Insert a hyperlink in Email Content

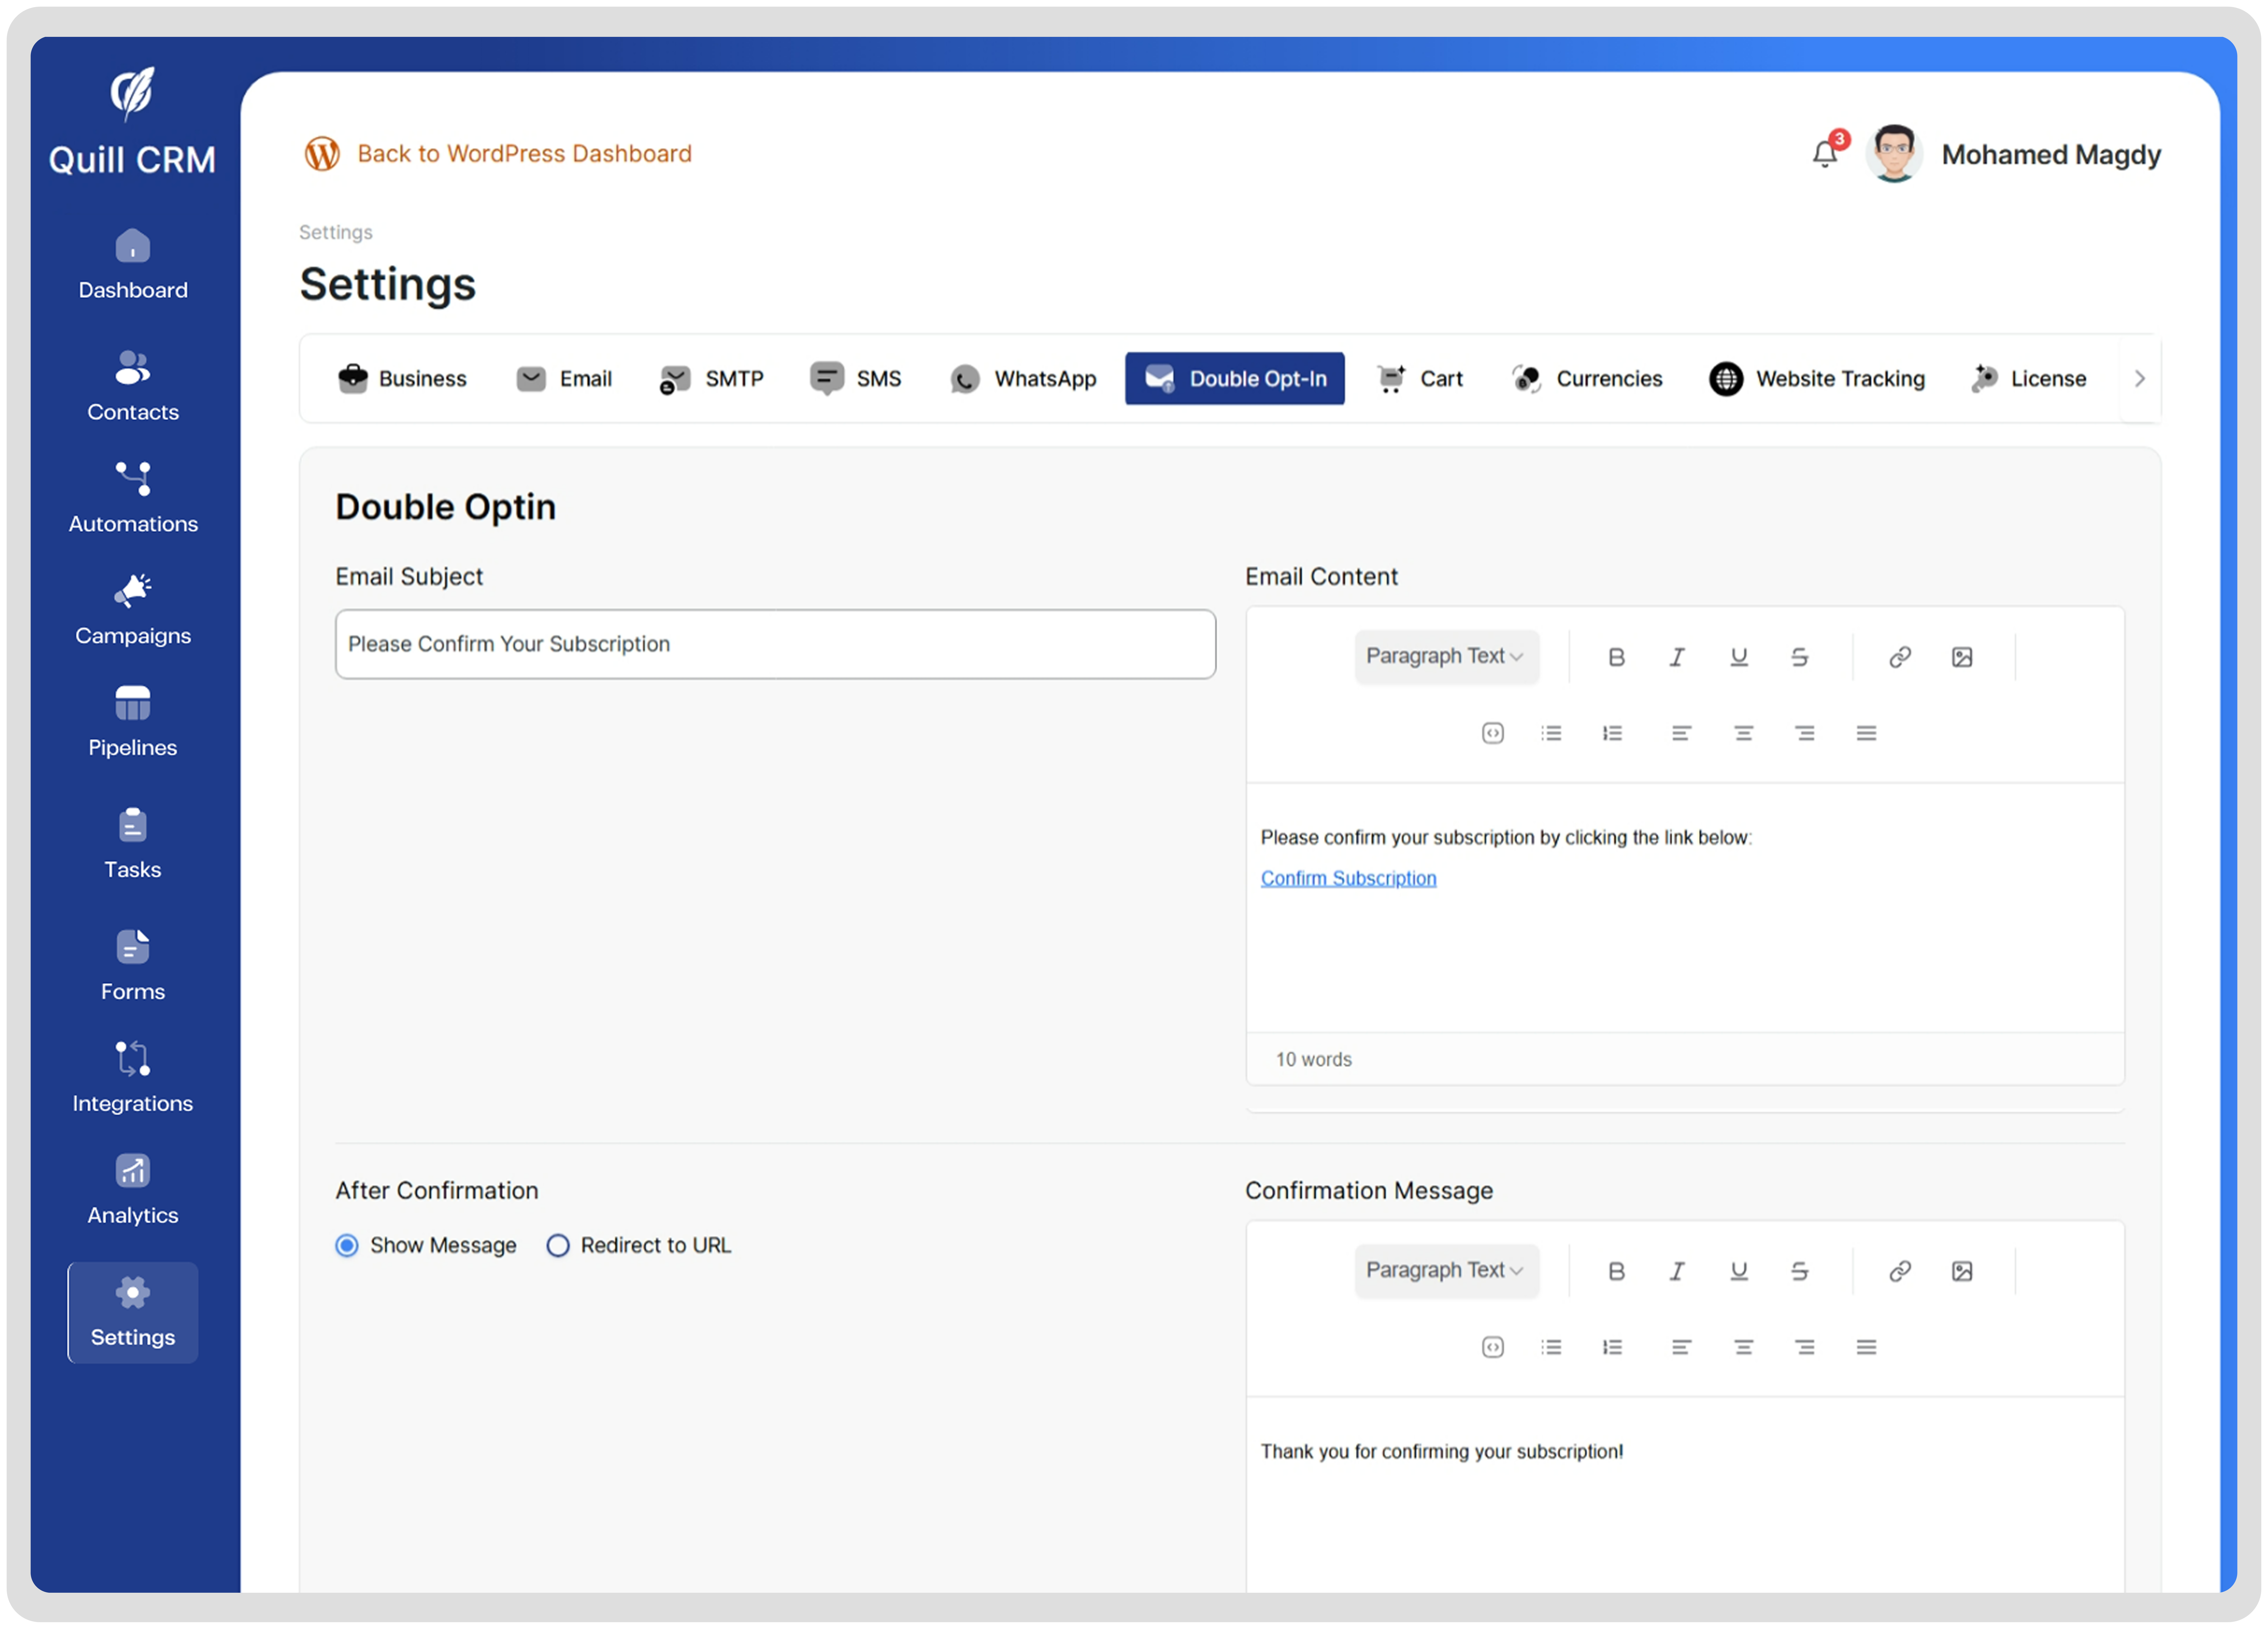(1899, 657)
